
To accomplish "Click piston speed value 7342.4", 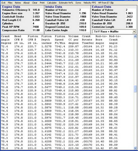I will [60, 46].
